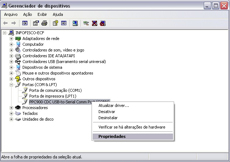Click the Mouse devices icon
The image size is (230, 162).
click(x=18, y=73)
